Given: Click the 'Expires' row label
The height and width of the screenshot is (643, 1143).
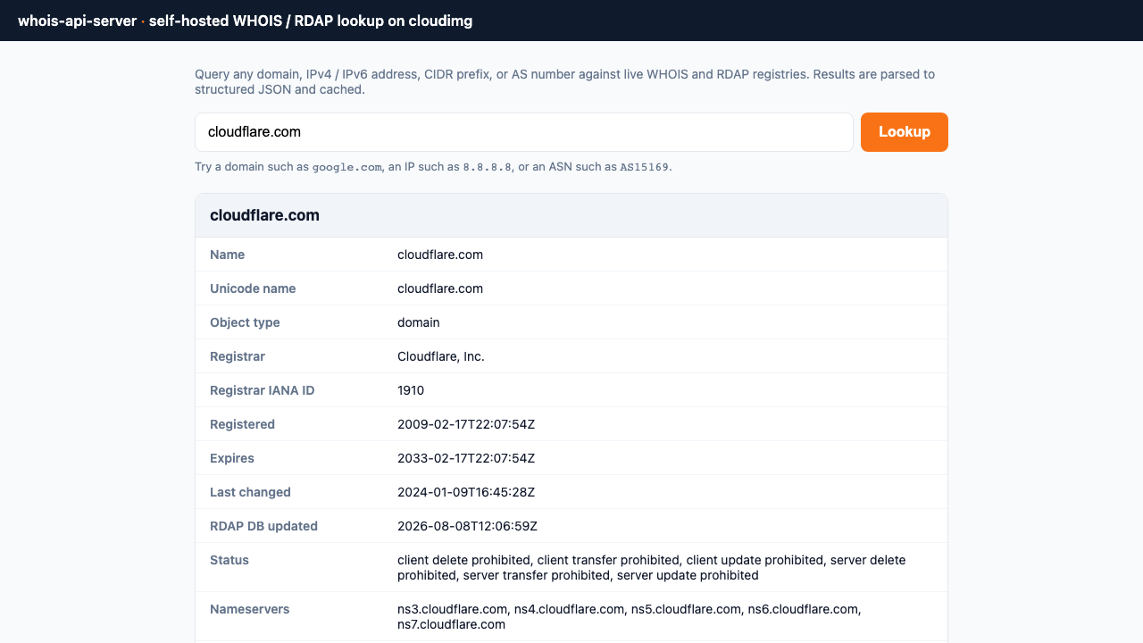Looking at the screenshot, I should click(232, 458).
